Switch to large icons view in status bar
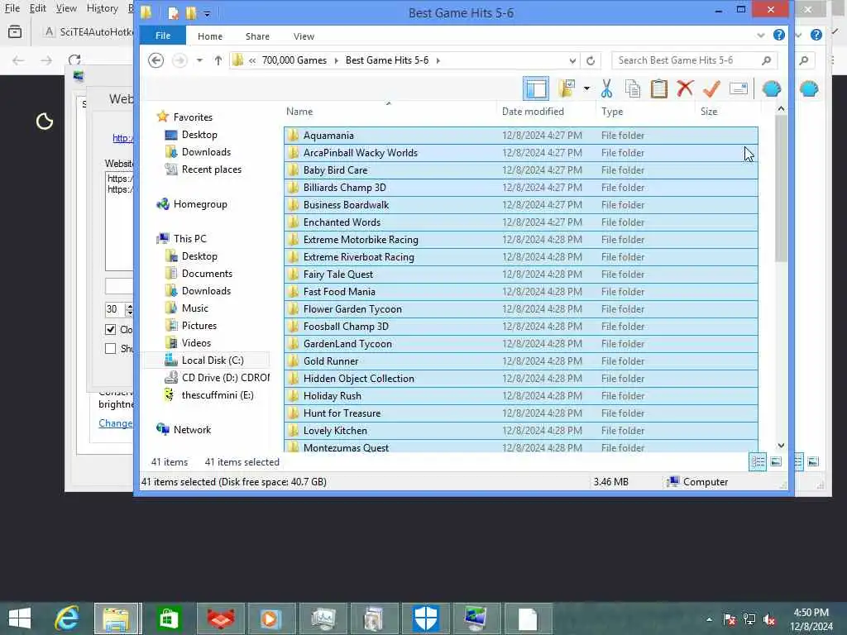The width and height of the screenshot is (847, 635). pos(776,461)
